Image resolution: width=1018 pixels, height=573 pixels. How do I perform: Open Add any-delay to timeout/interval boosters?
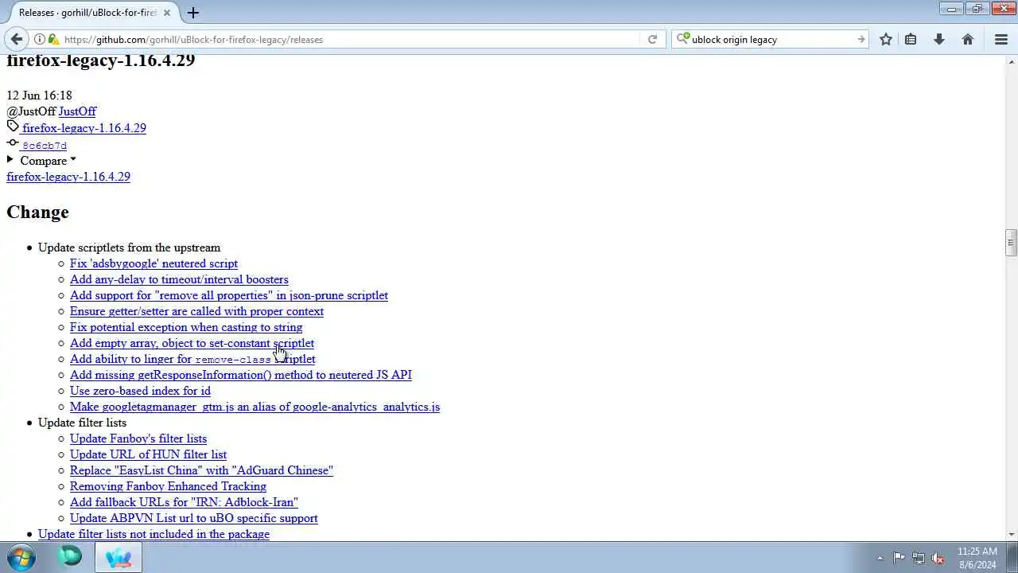coord(179,279)
